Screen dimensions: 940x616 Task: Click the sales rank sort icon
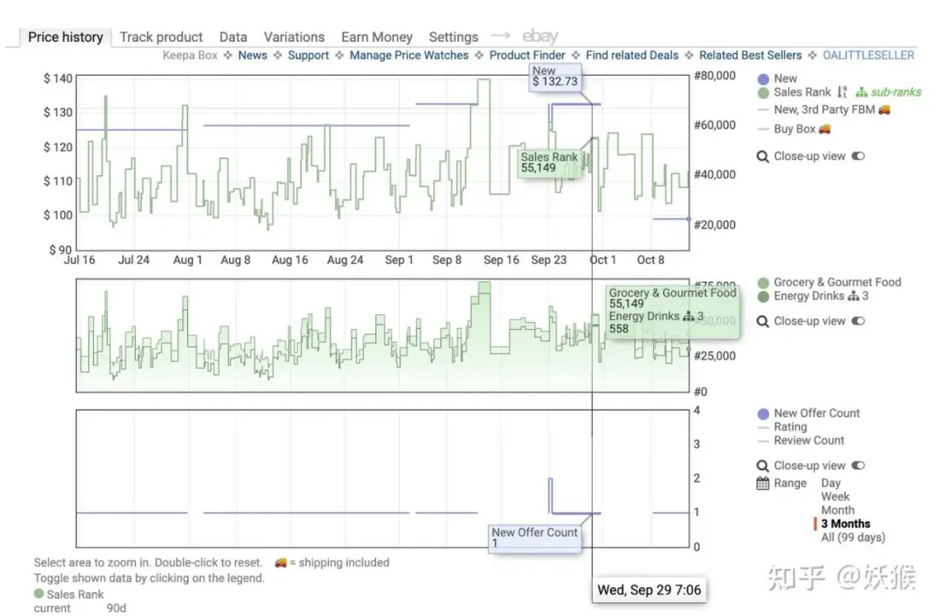[x=843, y=92]
